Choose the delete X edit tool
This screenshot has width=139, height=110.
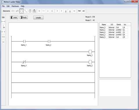click(x=3, y=42)
